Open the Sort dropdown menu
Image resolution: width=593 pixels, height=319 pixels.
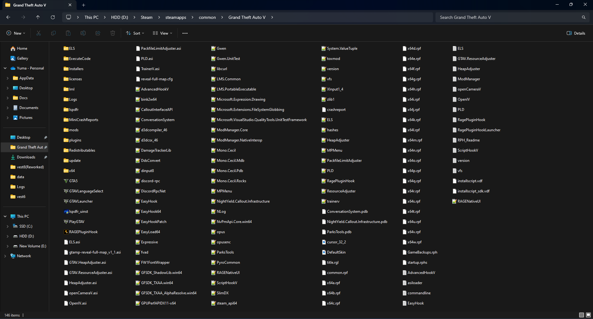[135, 33]
